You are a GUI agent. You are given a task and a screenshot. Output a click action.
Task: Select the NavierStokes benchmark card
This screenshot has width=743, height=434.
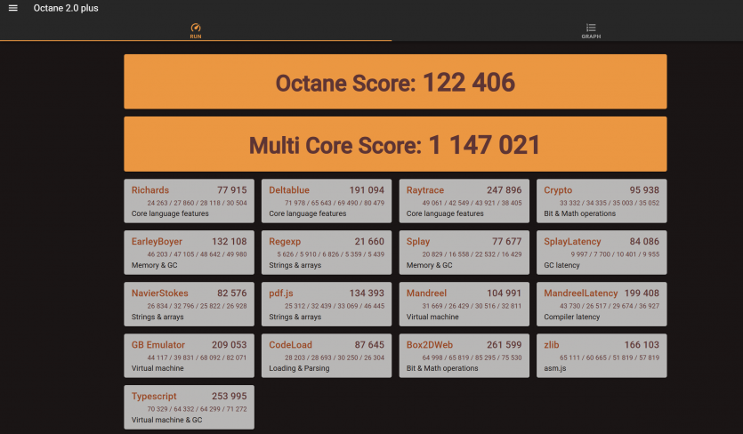pyautogui.click(x=189, y=304)
